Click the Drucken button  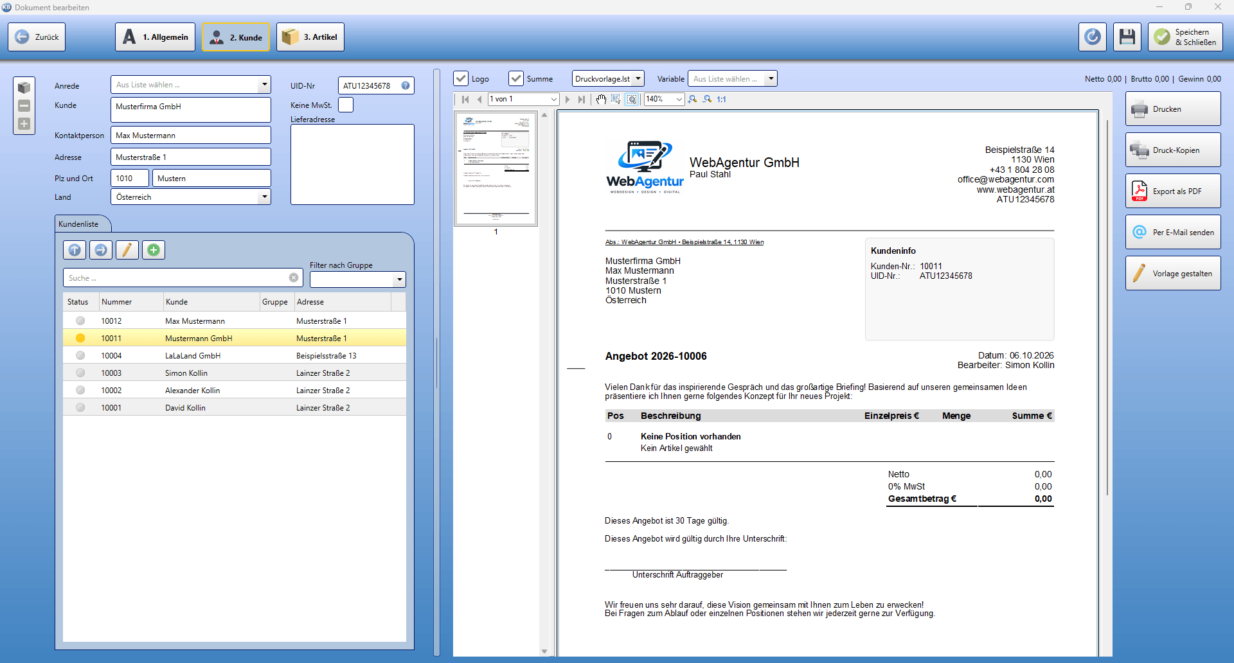(x=1173, y=109)
